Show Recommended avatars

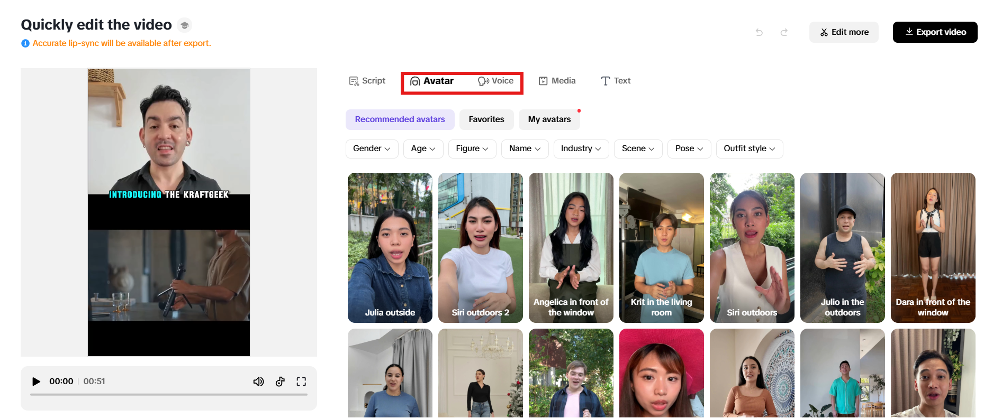click(400, 119)
